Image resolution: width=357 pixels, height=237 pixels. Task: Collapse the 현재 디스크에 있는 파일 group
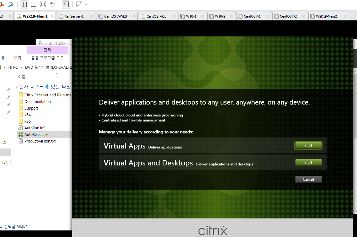[16, 87]
